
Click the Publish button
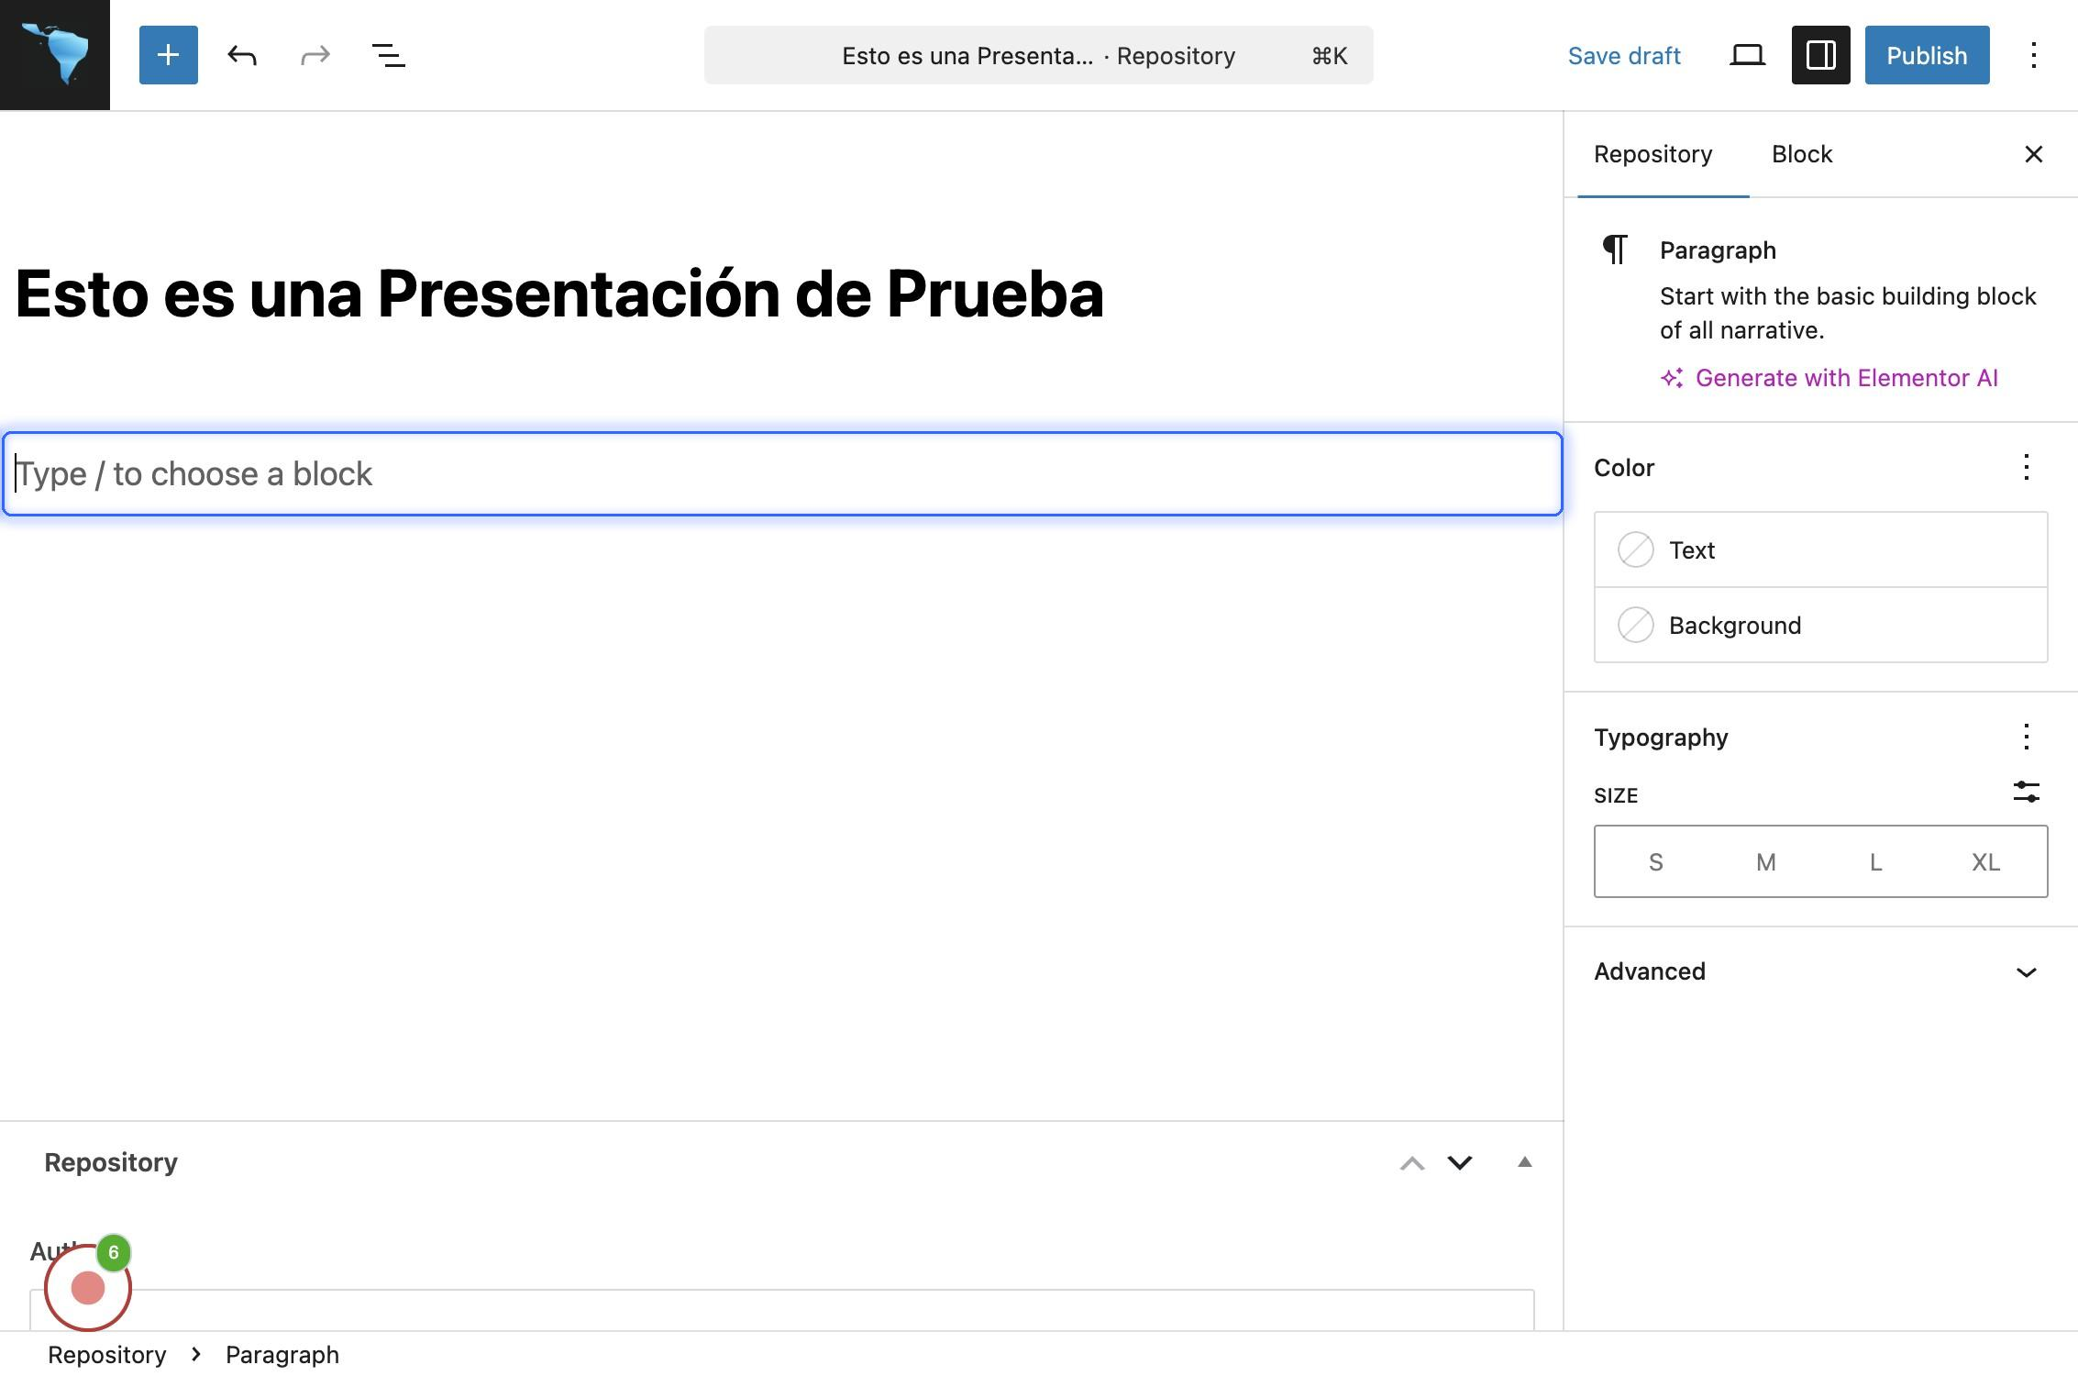[x=1926, y=55]
